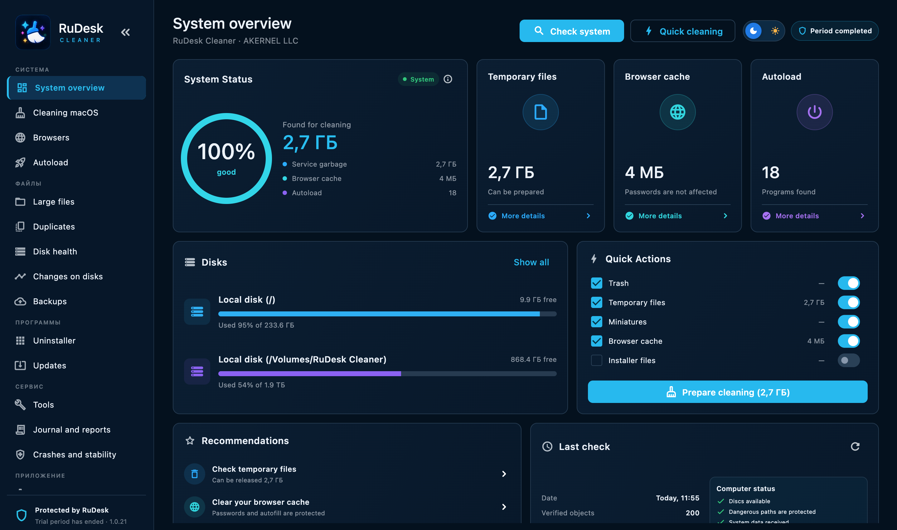Start Quick cleaning from header
897x530 pixels.
(682, 31)
